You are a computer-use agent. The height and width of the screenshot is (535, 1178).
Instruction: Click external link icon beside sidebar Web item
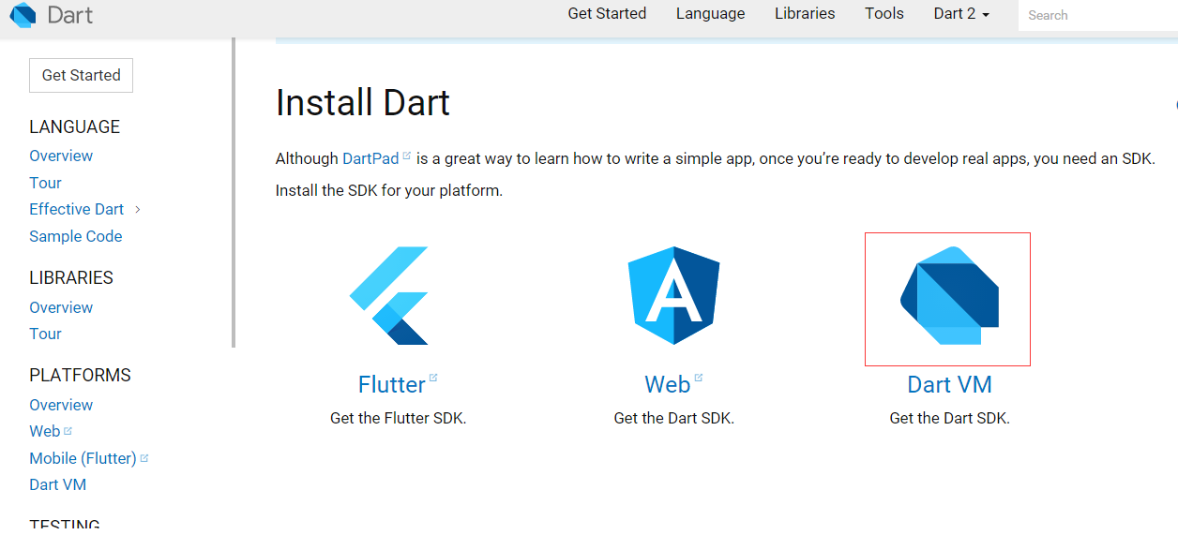click(68, 431)
